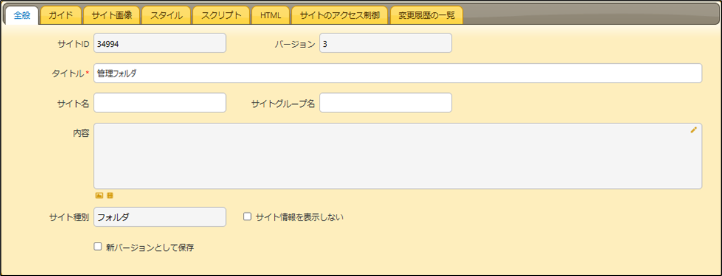Click the バージョン field showing 3
The width and height of the screenshot is (722, 276).
pyautogui.click(x=385, y=43)
